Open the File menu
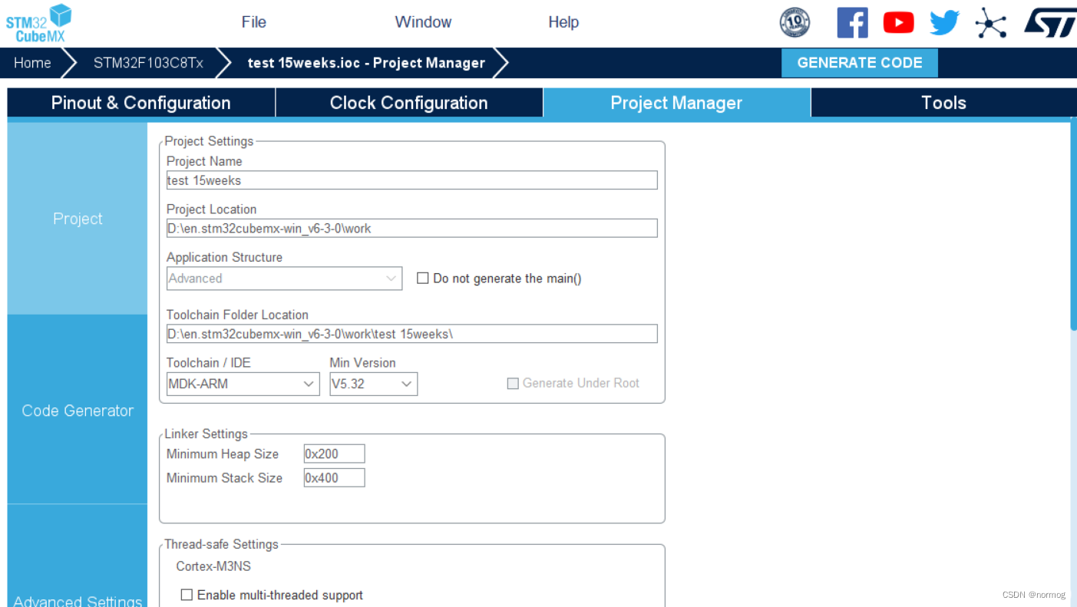 253,21
